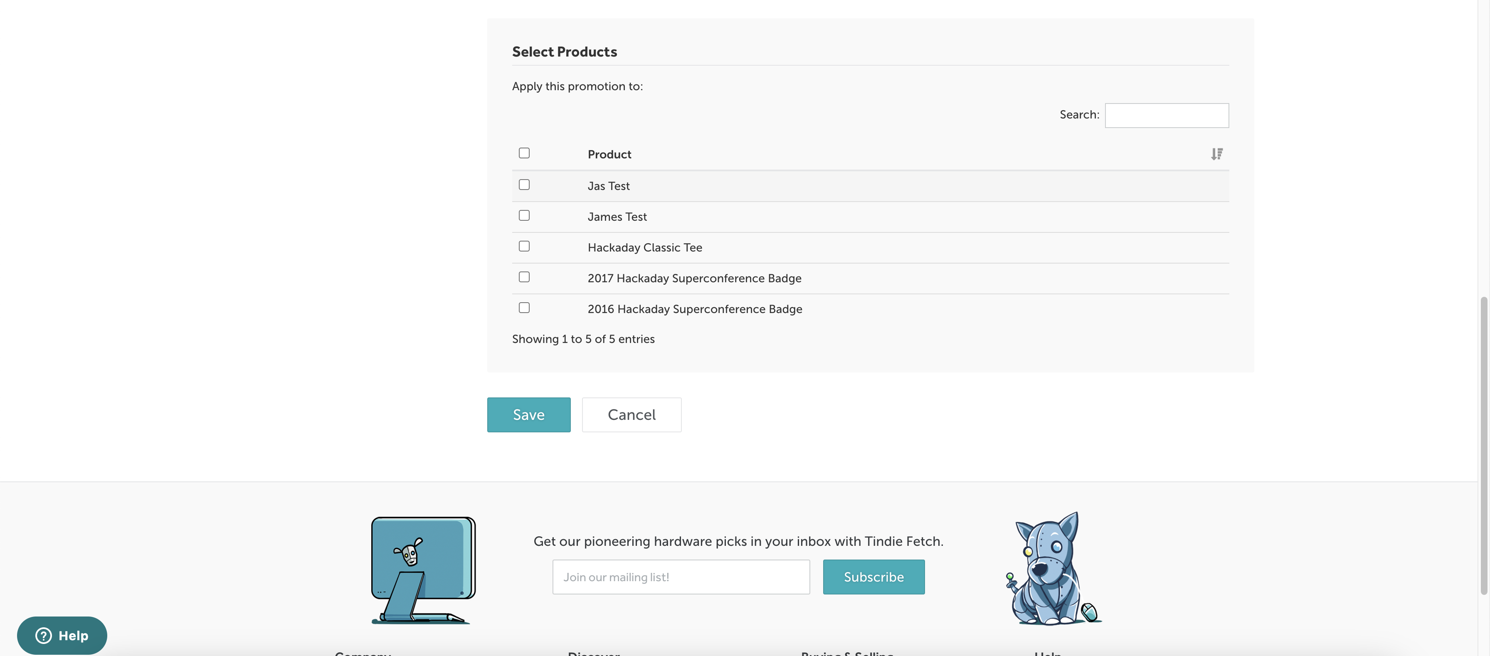Click the Hackaday Classic Tee row label
This screenshot has height=656, width=1490.
(x=644, y=248)
